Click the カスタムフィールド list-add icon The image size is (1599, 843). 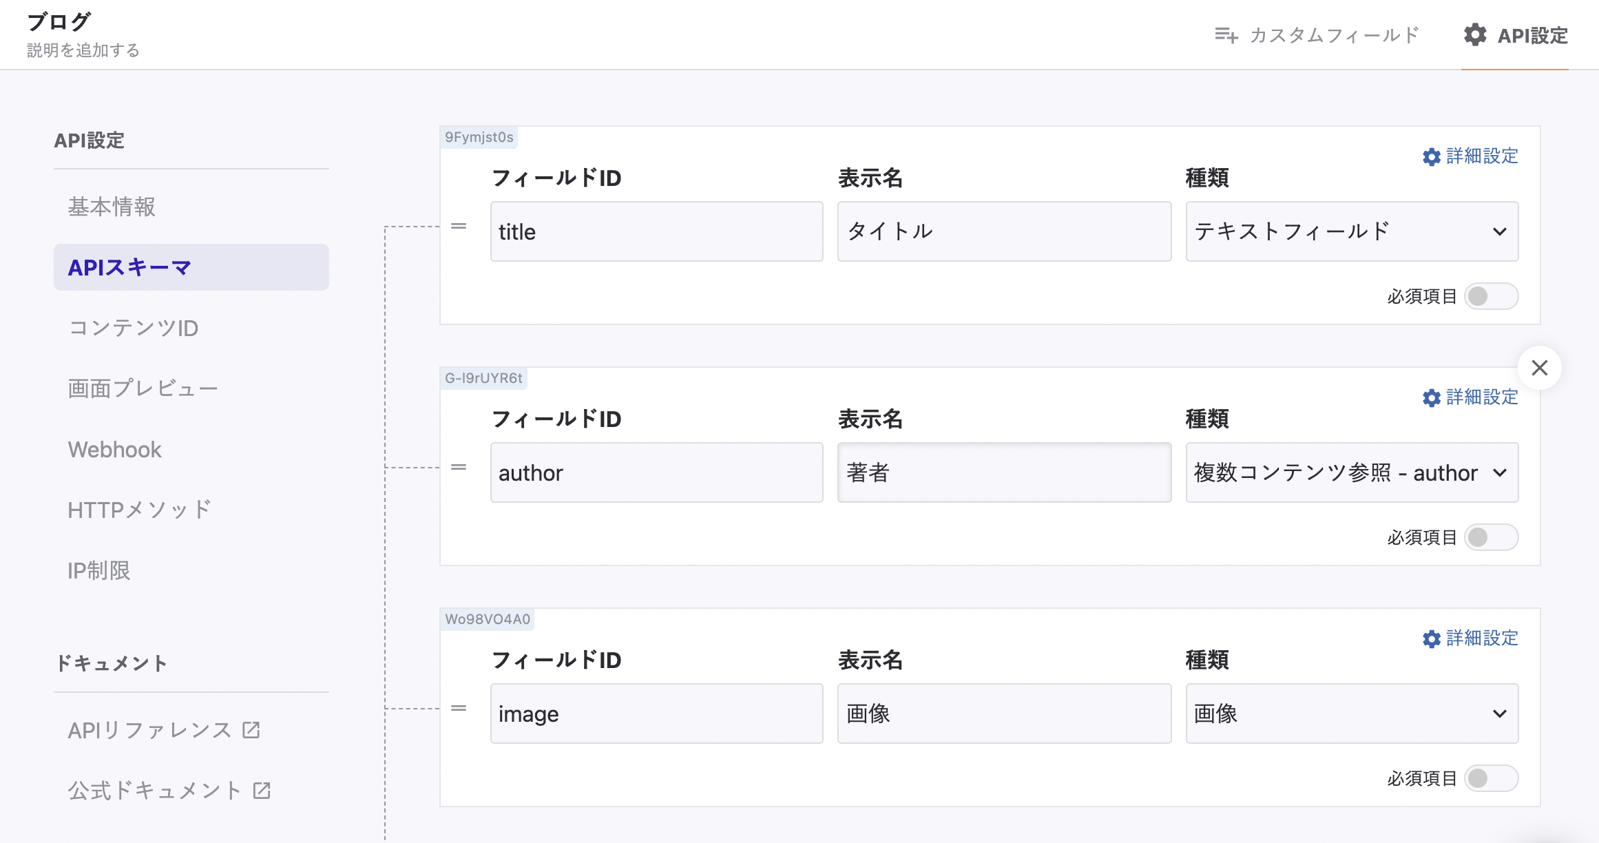tap(1226, 35)
